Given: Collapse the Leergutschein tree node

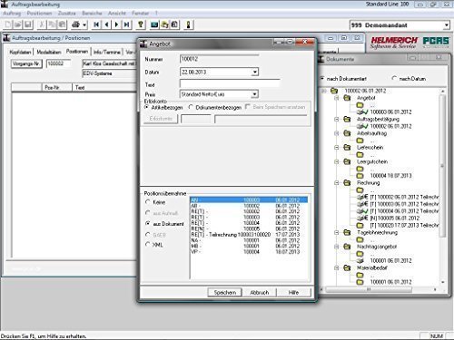Looking at the screenshot, I should [337, 161].
